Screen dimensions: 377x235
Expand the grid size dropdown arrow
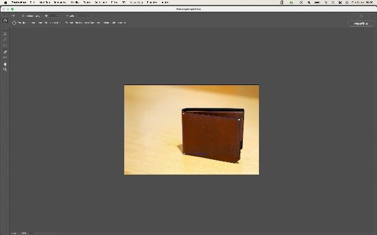[x=57, y=16]
